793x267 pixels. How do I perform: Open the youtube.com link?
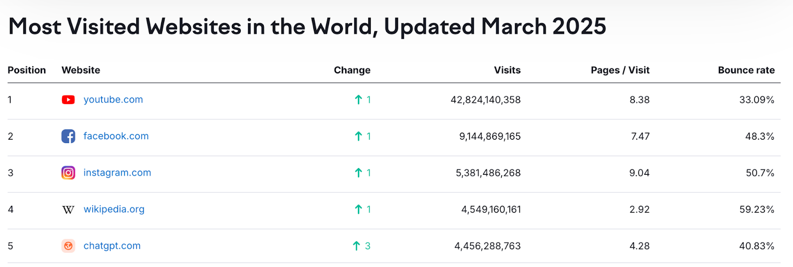pyautogui.click(x=113, y=100)
